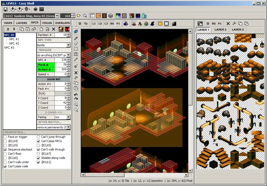Toggle P1 priority button in map toolbar
Screen dimensions: 267x186
(x=118, y=24)
